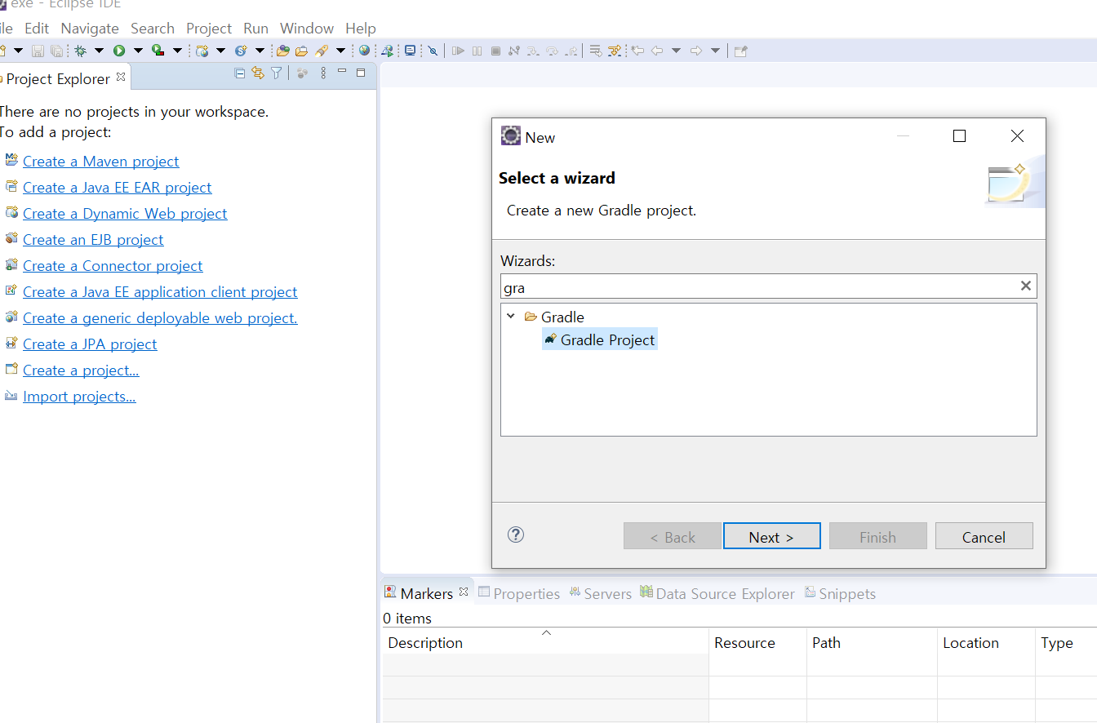Viewport: 1097px width, 723px height.
Task: Click the Last Edit Location icon
Action: [637, 51]
